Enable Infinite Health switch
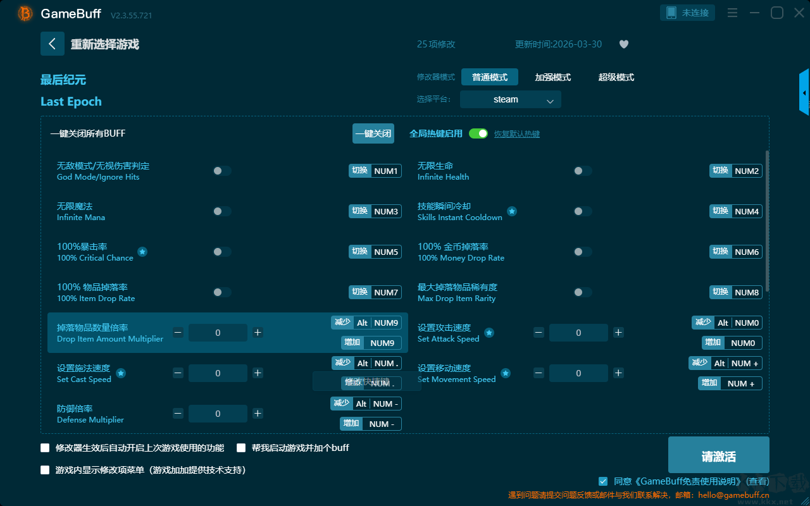This screenshot has height=506, width=810. pos(583,171)
